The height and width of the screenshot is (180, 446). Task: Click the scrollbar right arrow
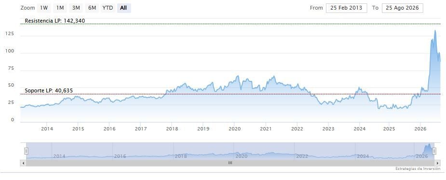[437, 163]
